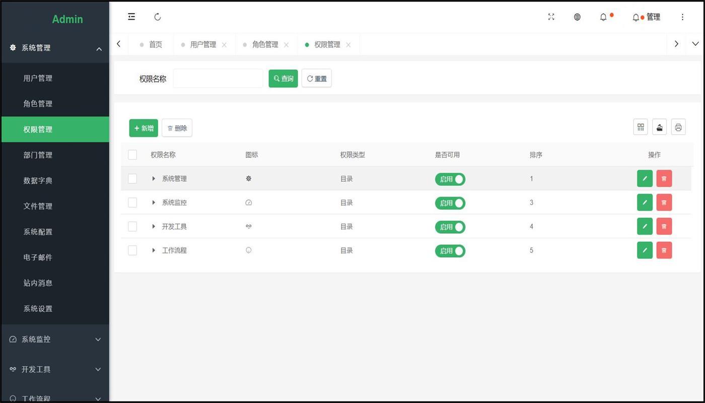The width and height of the screenshot is (705, 403).
Task: Open notifications bell in the header
Action: click(603, 17)
